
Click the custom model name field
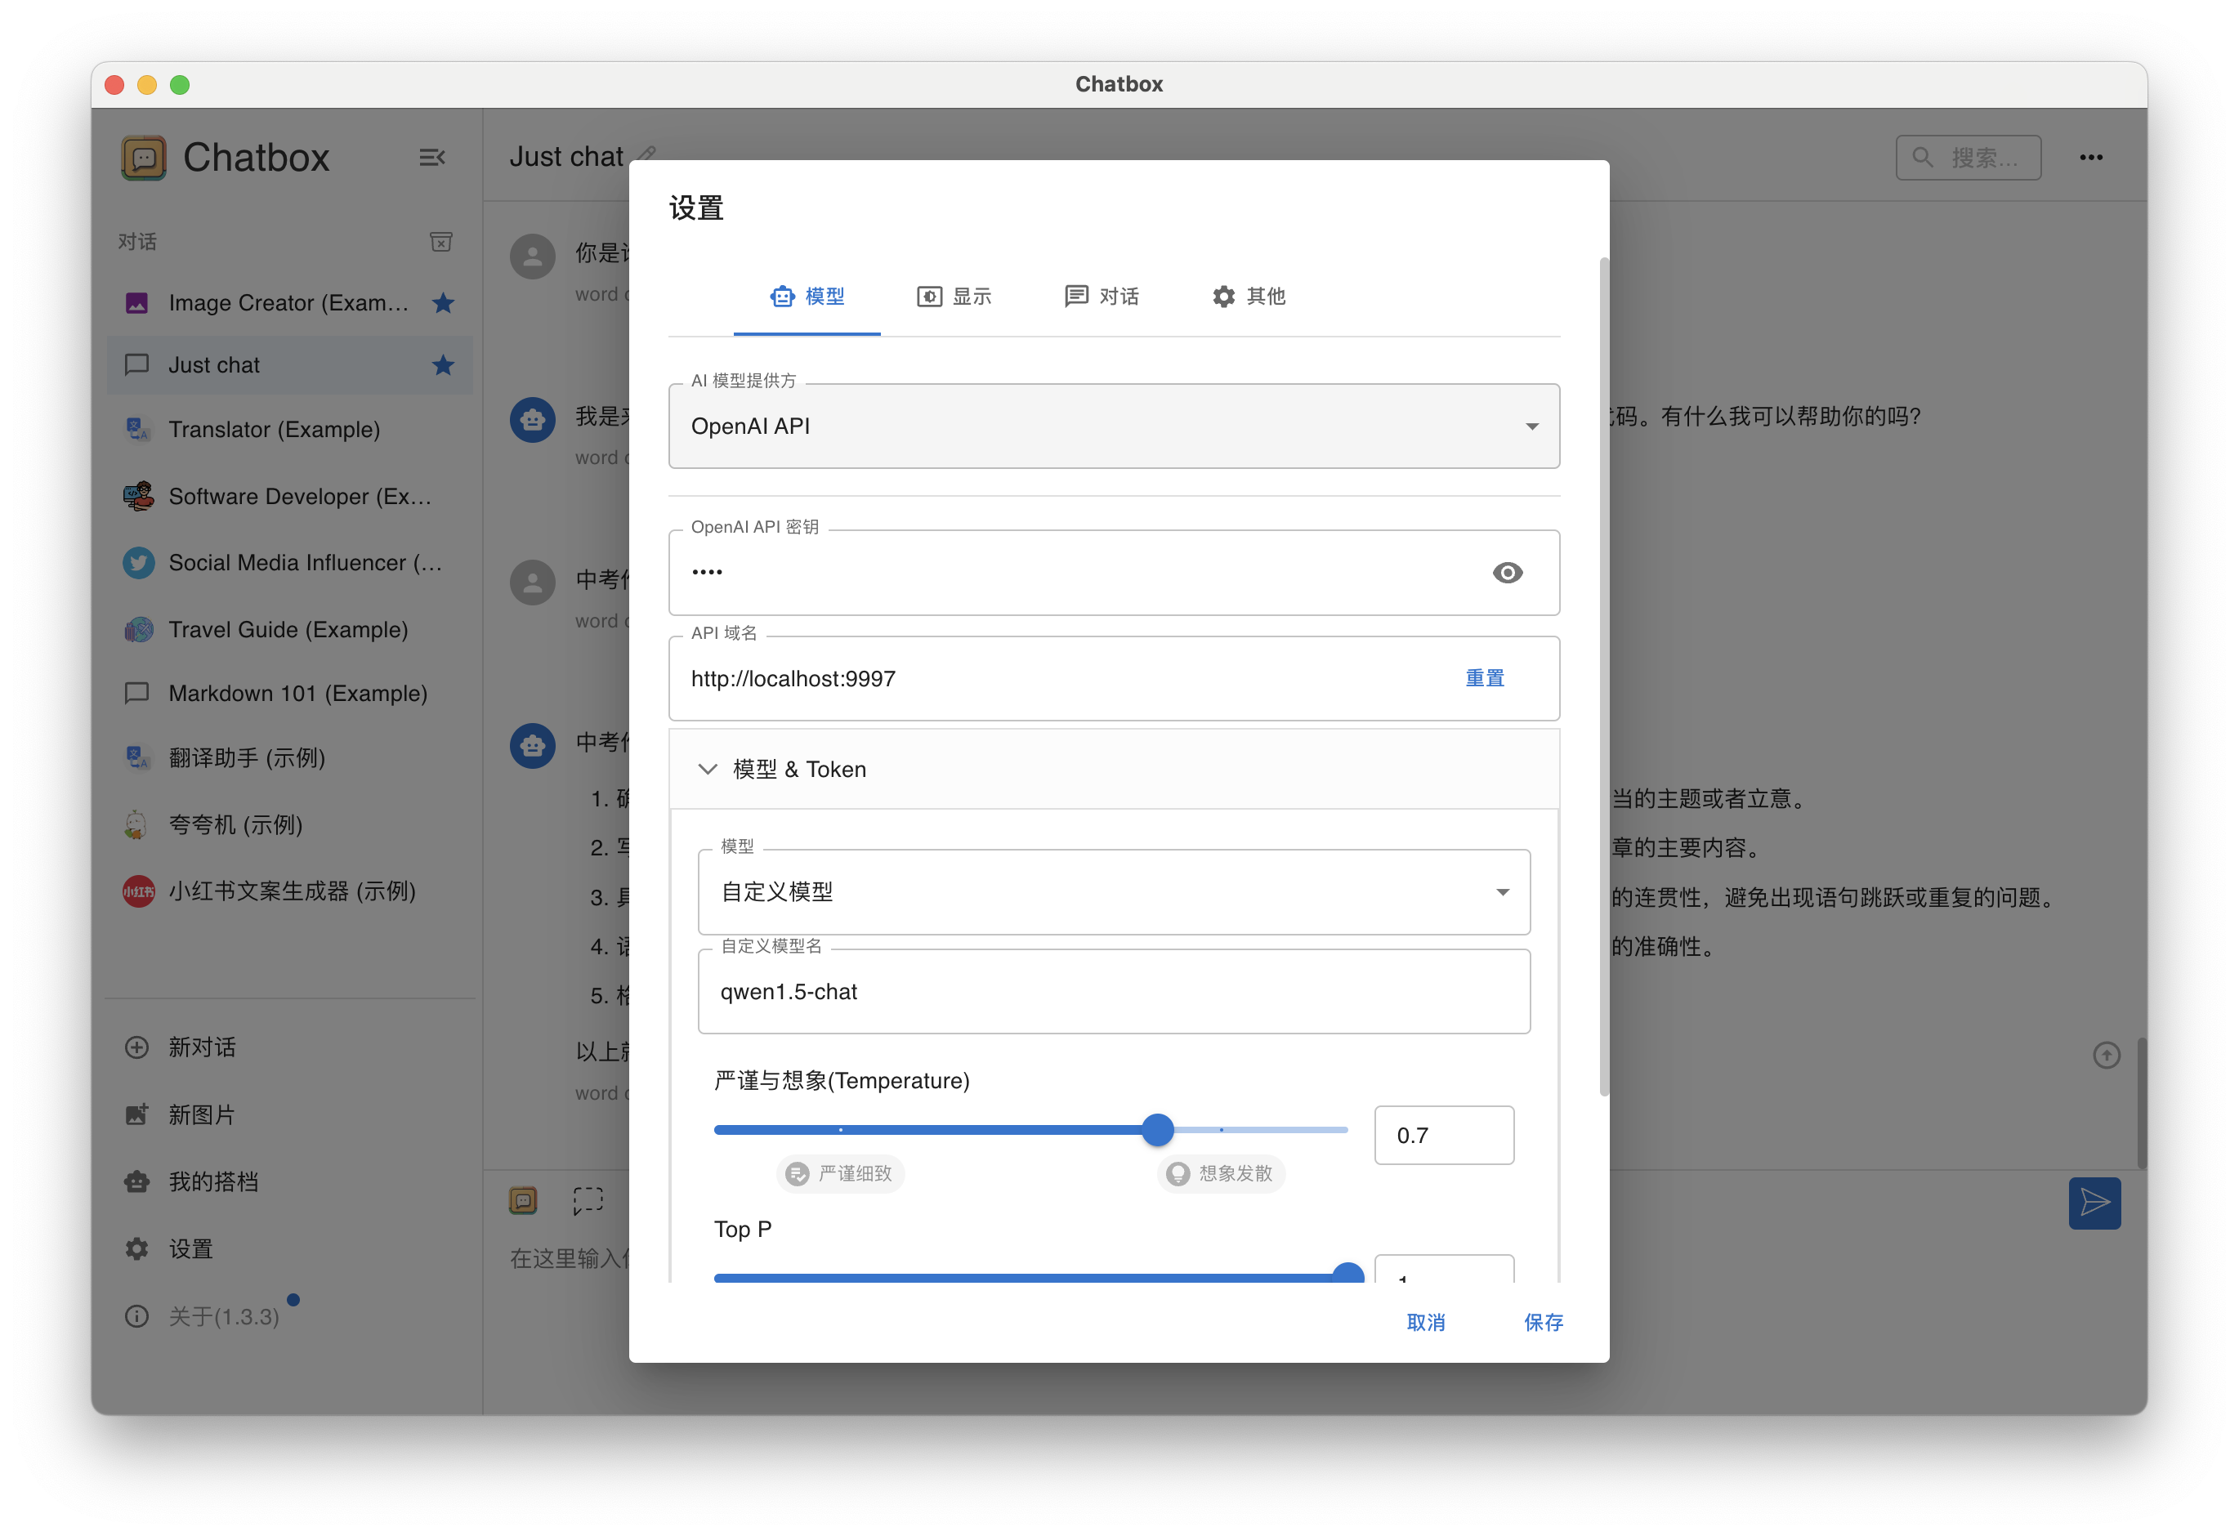(x=1114, y=992)
